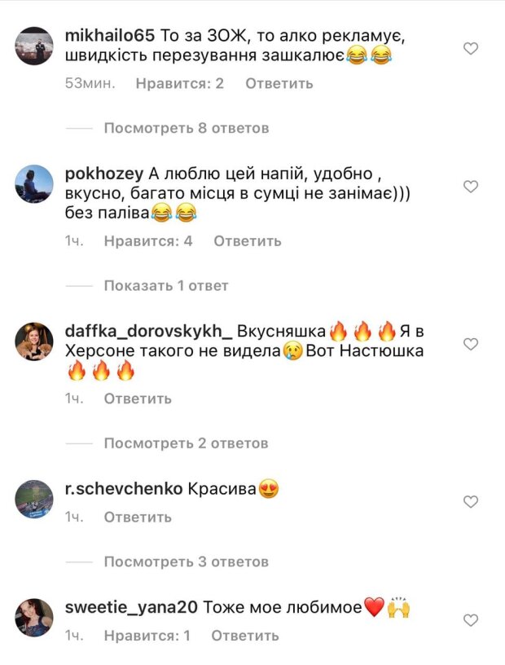Open username sweetie_yana20 profile link

point(131,607)
